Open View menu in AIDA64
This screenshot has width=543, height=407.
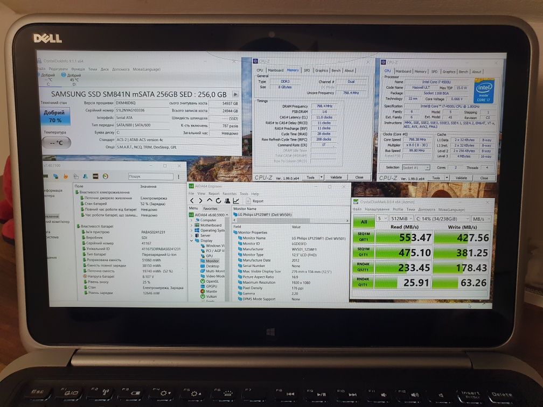[201, 193]
